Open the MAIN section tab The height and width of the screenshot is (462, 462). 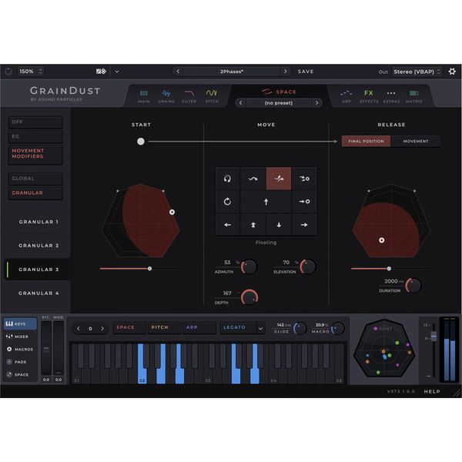[x=144, y=96]
